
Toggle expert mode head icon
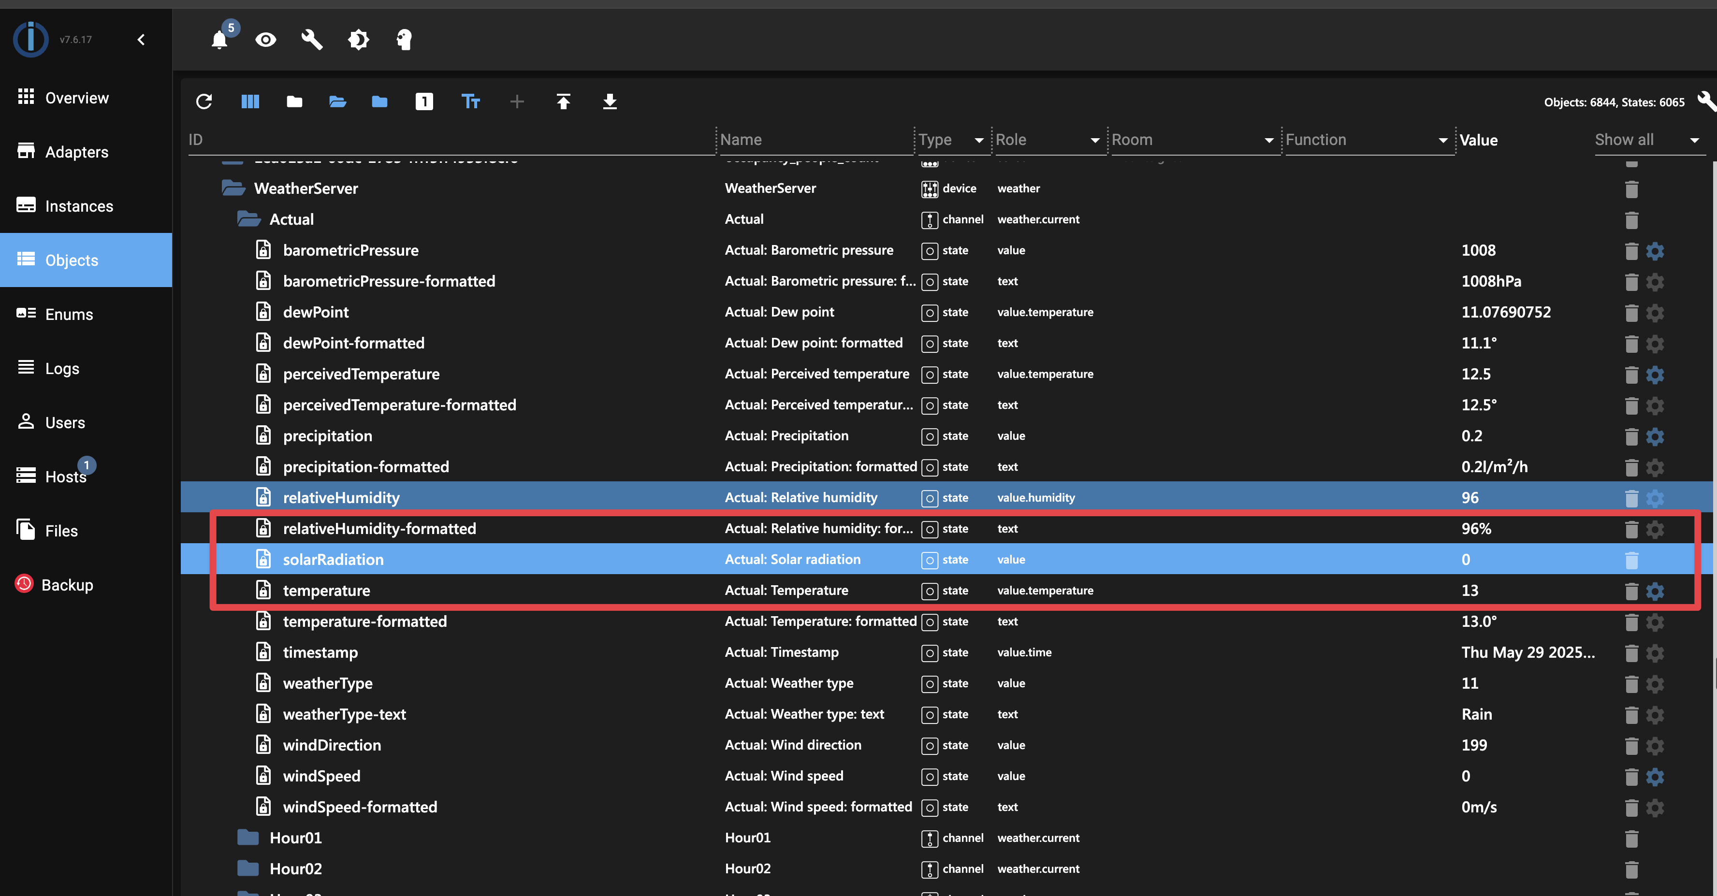404,40
